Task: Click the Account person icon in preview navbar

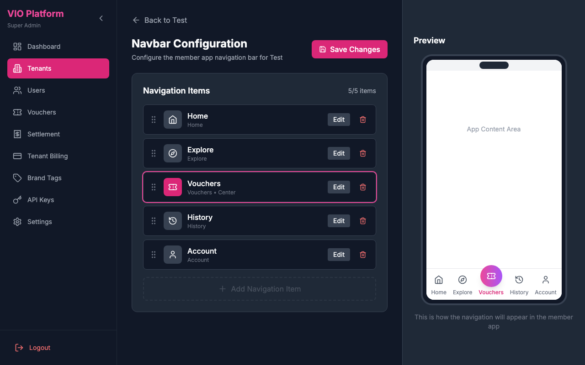Action: 545,280
